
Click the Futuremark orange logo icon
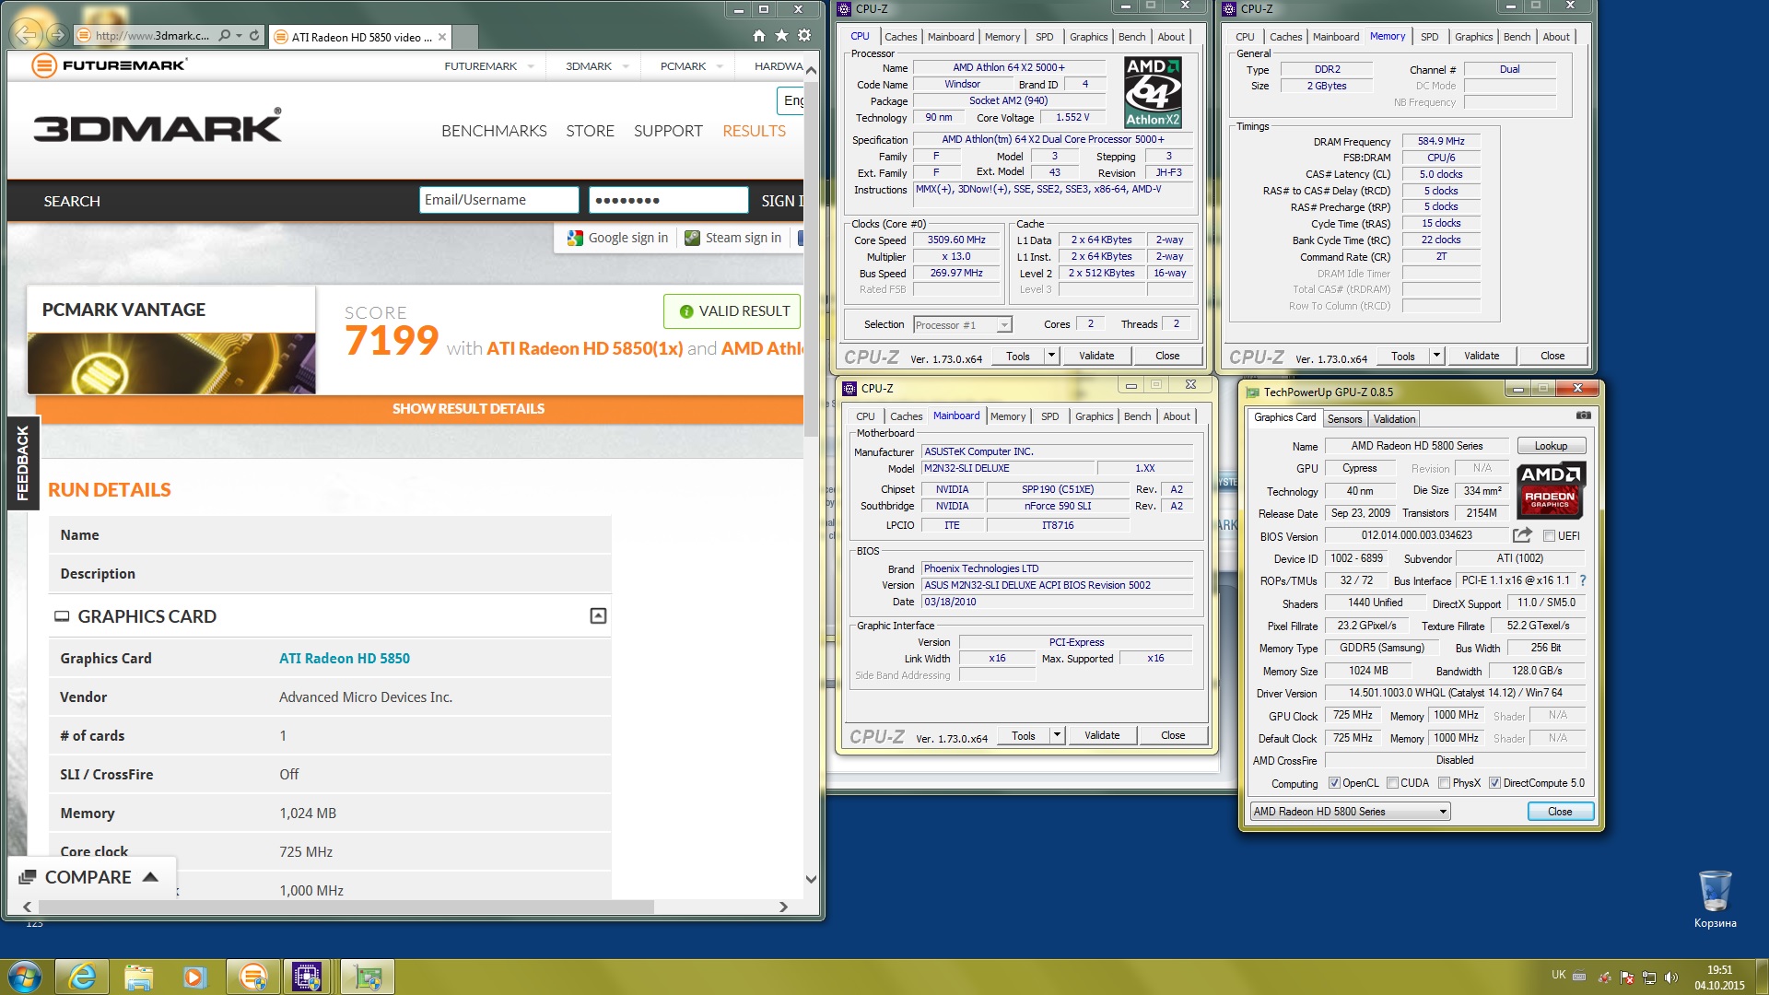pos(43,65)
